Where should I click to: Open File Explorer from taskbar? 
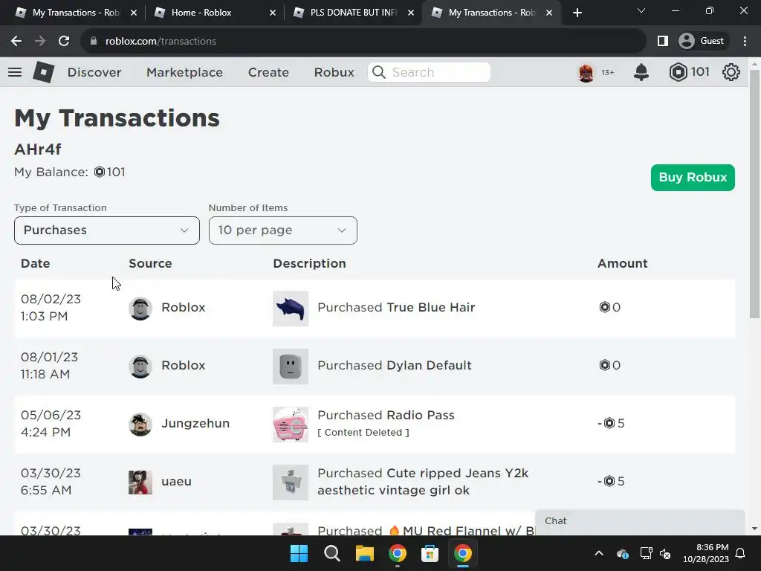pyautogui.click(x=364, y=553)
